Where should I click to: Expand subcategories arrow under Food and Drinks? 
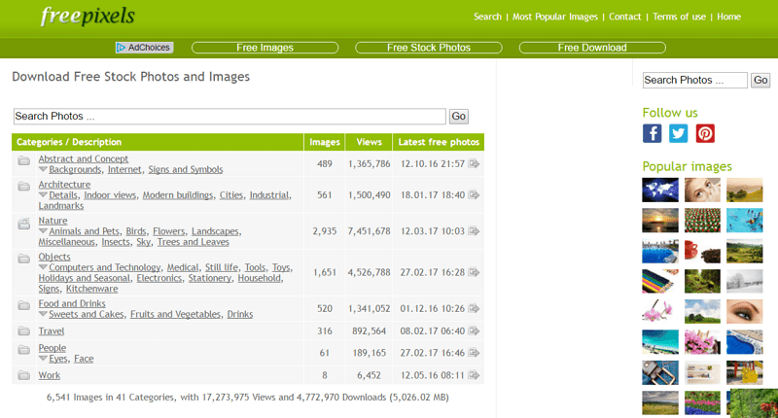(x=43, y=314)
